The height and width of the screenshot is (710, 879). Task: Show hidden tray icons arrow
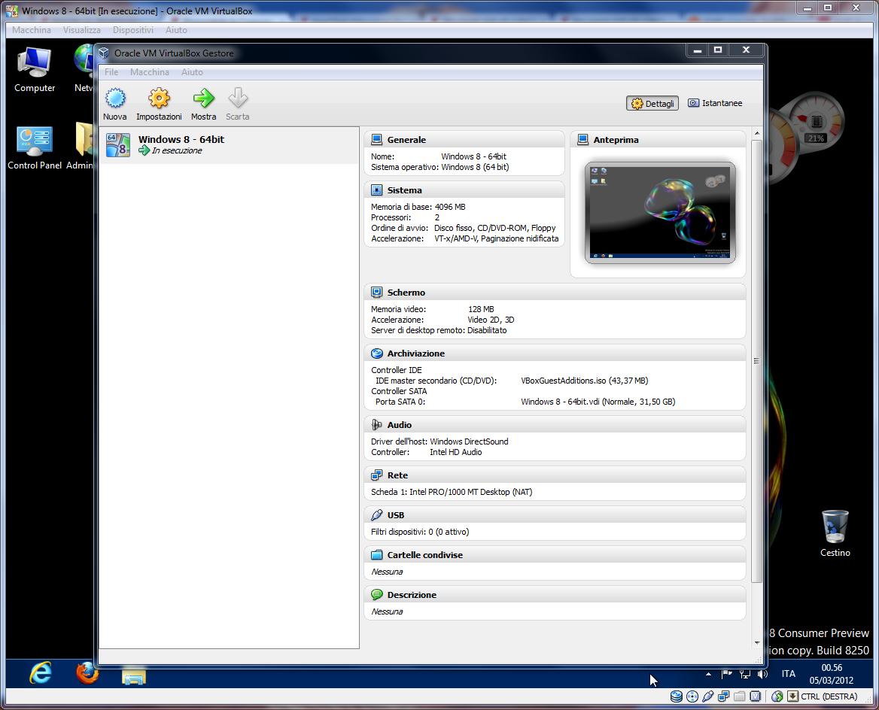(x=708, y=674)
